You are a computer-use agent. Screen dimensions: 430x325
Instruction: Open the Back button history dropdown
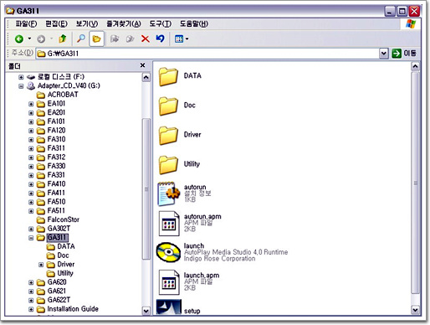pyautogui.click(x=29, y=39)
